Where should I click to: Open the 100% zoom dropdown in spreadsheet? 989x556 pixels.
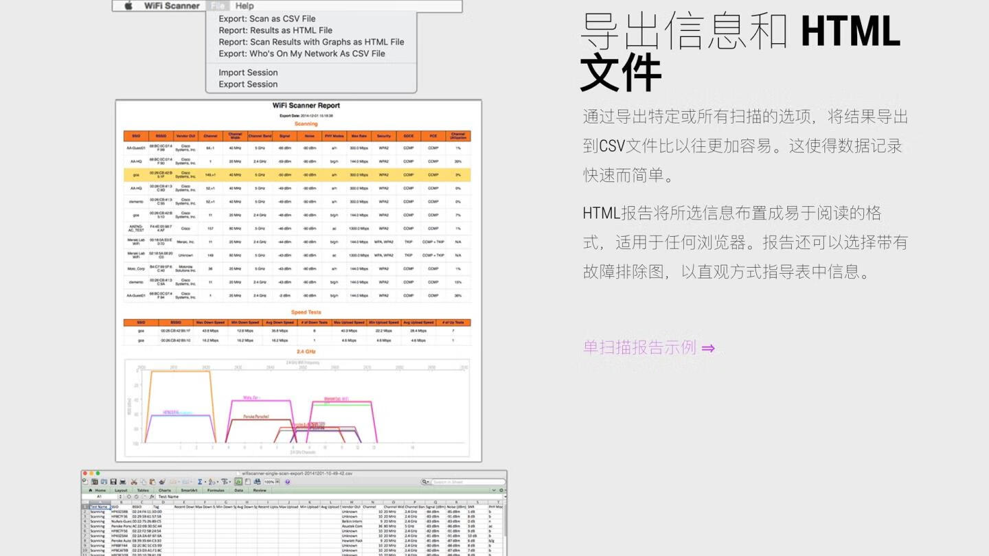(271, 482)
